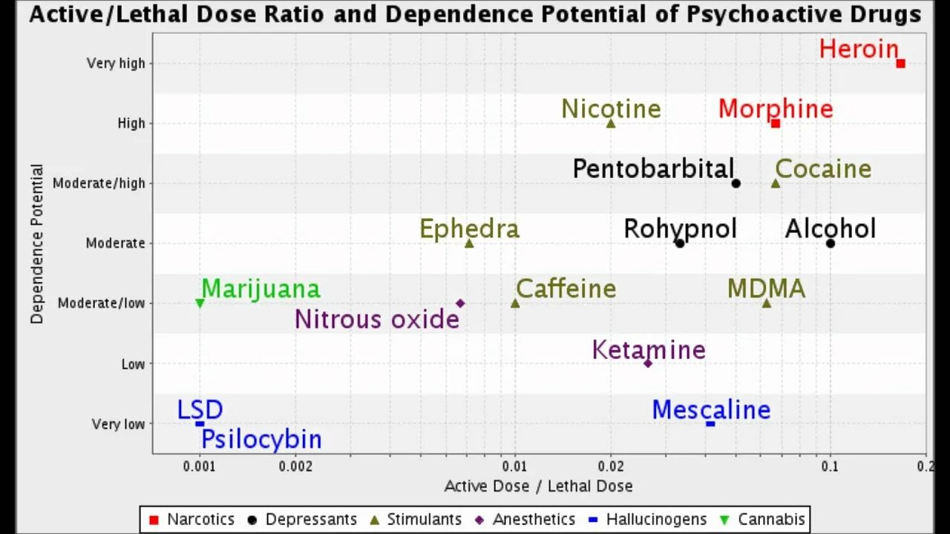The image size is (950, 534).
Task: Select the Nicotine triangle data point
Action: tap(611, 123)
